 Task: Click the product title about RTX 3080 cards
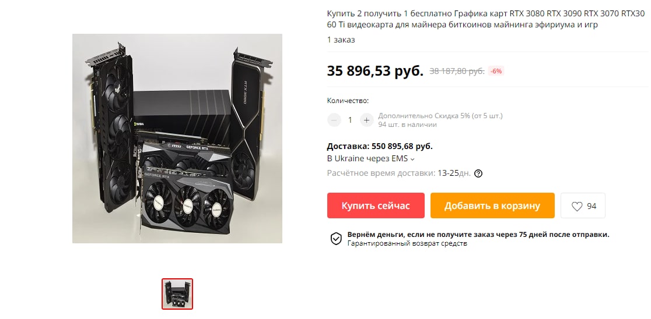(x=486, y=19)
